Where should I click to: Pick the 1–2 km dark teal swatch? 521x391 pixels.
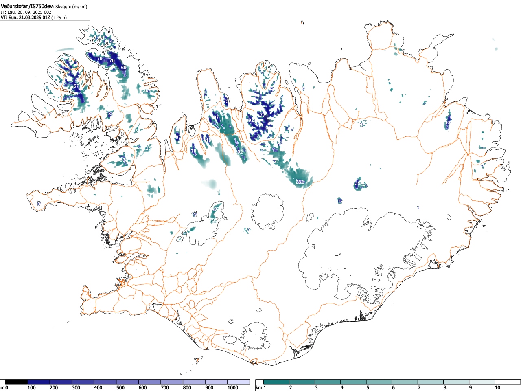pyautogui.click(x=277, y=382)
